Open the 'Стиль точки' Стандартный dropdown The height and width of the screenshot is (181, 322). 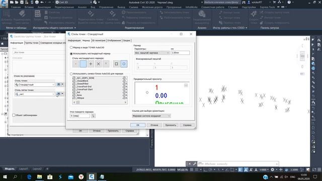pyautogui.click(x=35, y=84)
